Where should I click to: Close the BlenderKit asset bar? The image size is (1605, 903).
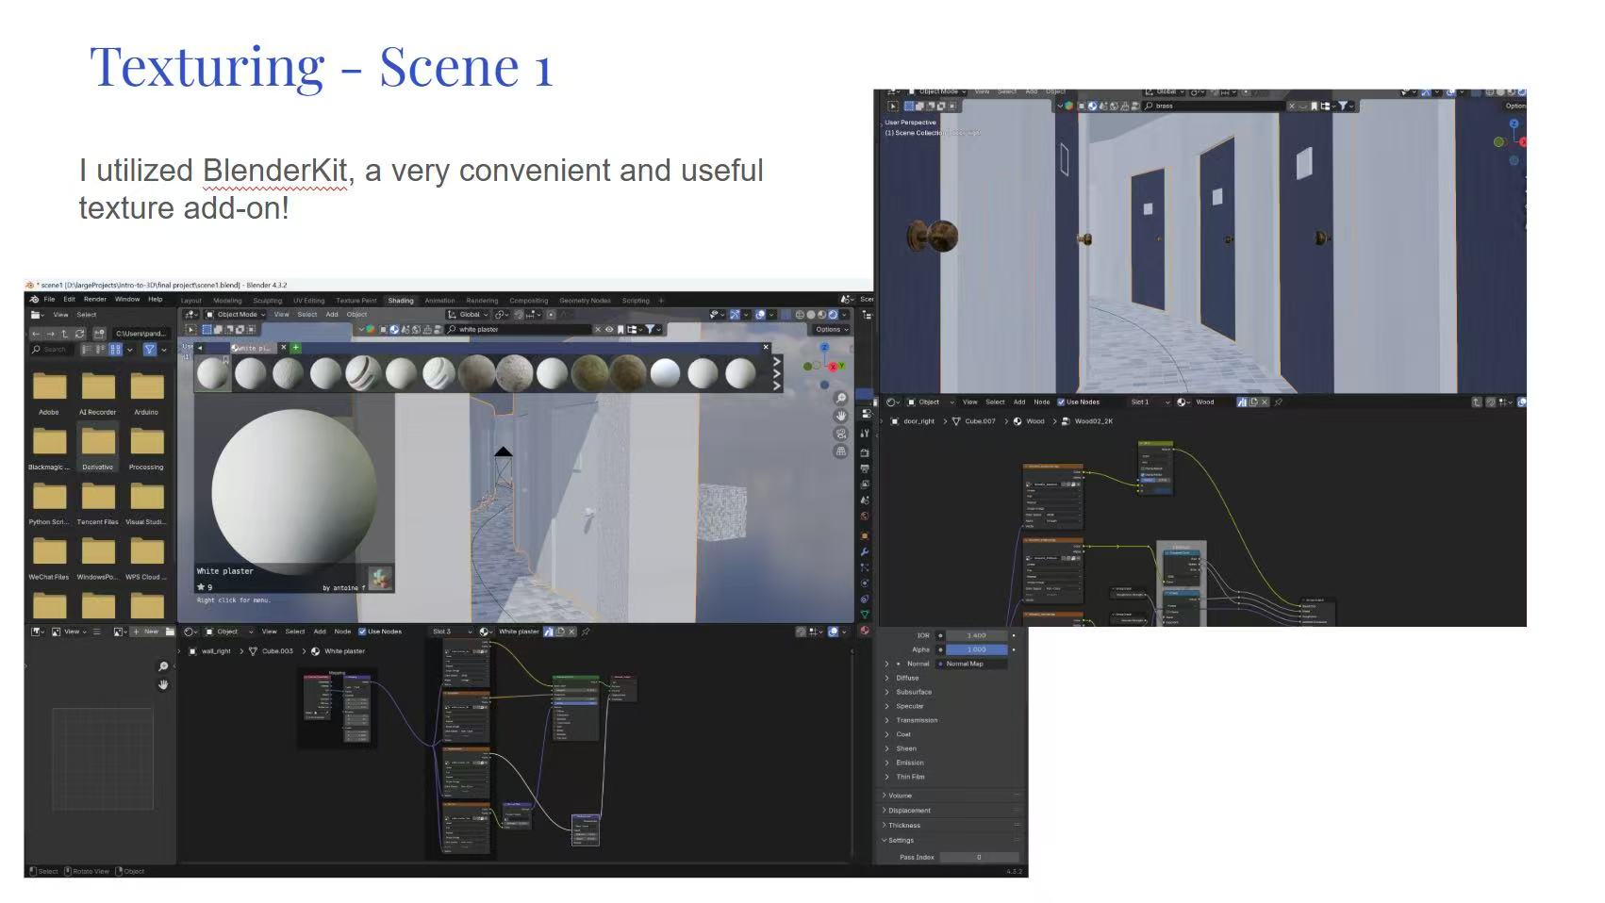766,348
